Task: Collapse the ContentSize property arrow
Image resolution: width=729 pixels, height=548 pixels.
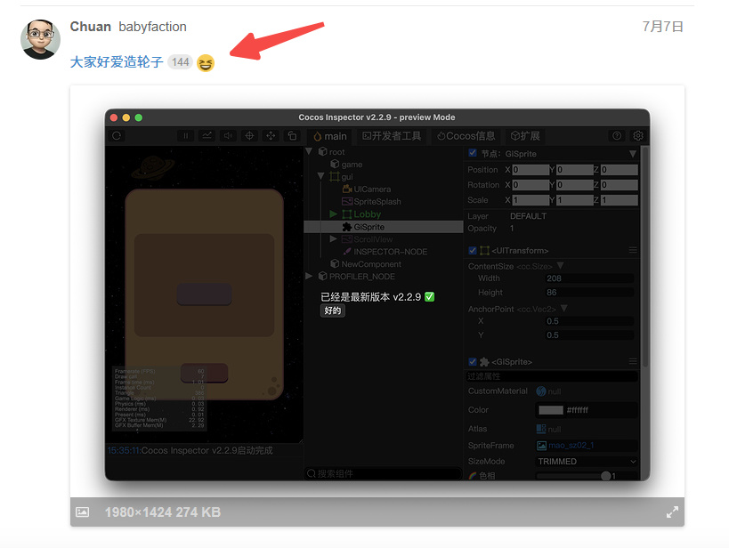Action: click(560, 265)
